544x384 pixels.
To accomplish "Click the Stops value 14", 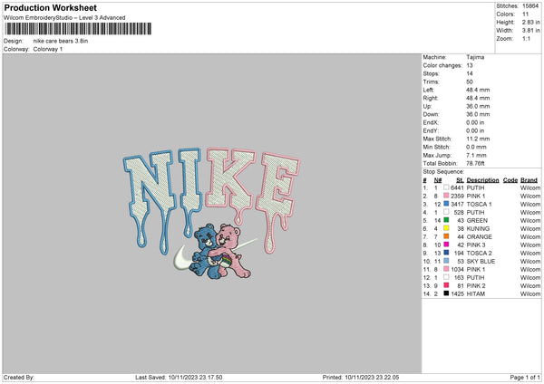I will pos(470,73).
